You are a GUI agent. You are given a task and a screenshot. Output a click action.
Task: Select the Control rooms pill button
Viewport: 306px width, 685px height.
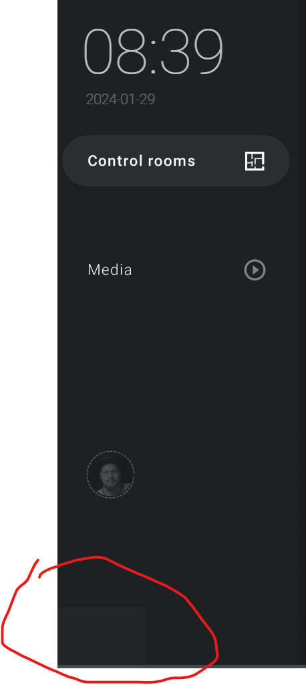point(176,161)
